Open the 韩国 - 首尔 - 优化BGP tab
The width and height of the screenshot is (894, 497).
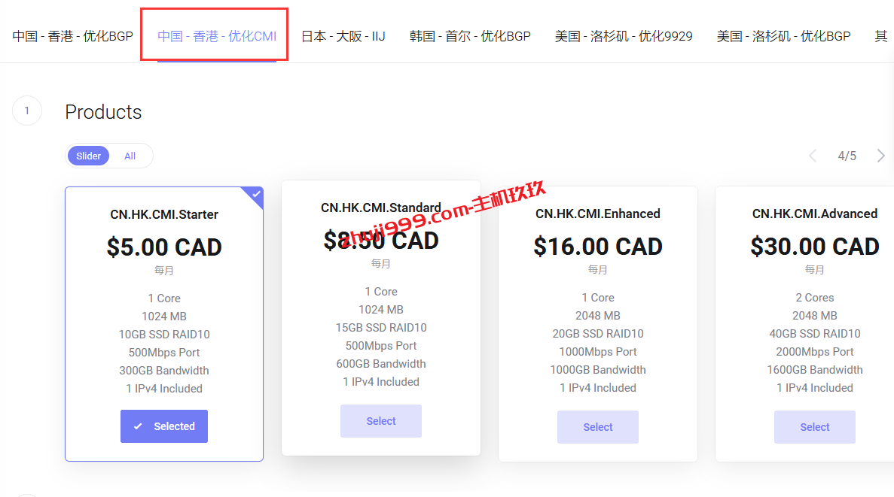pyautogui.click(x=470, y=36)
